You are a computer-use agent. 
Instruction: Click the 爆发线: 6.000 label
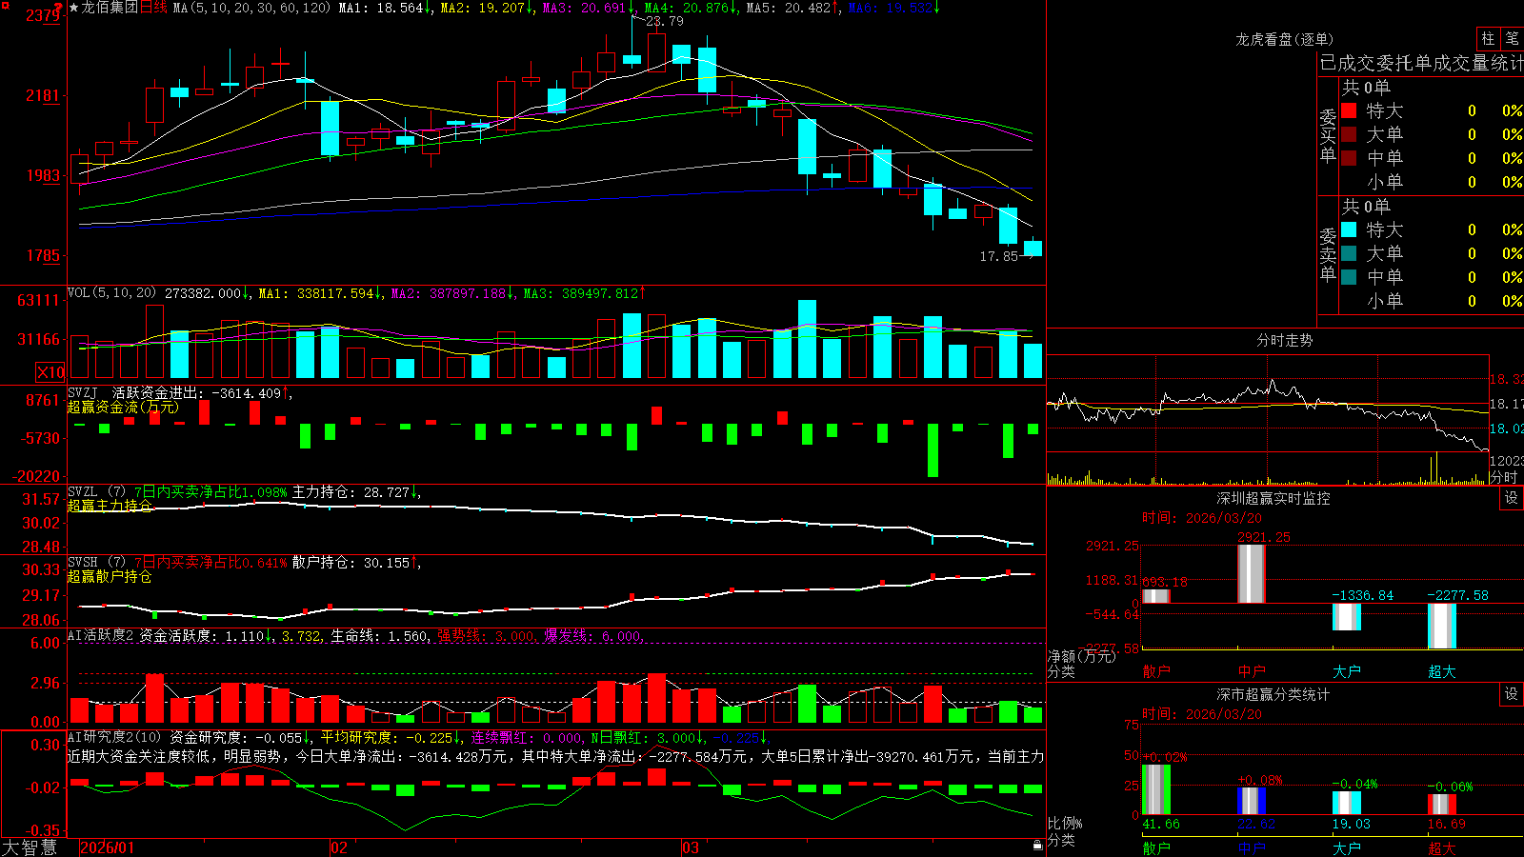pos(594,635)
